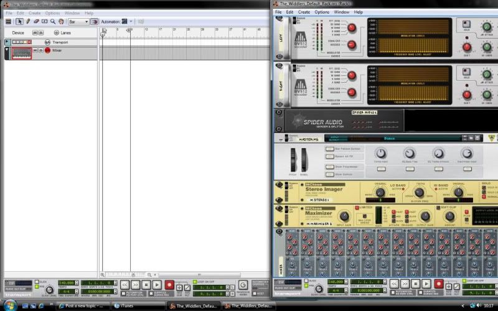Select the Pencil tool in sequencer toolbar

pos(28,22)
